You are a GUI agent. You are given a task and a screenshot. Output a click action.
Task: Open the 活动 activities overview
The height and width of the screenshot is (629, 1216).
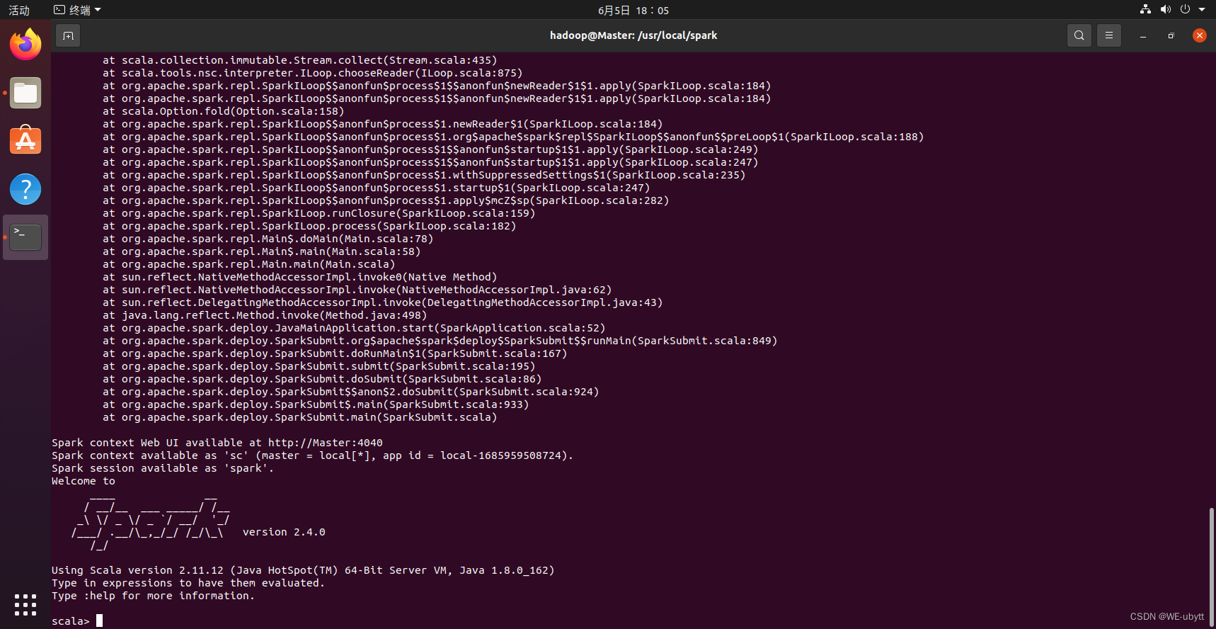[19, 10]
